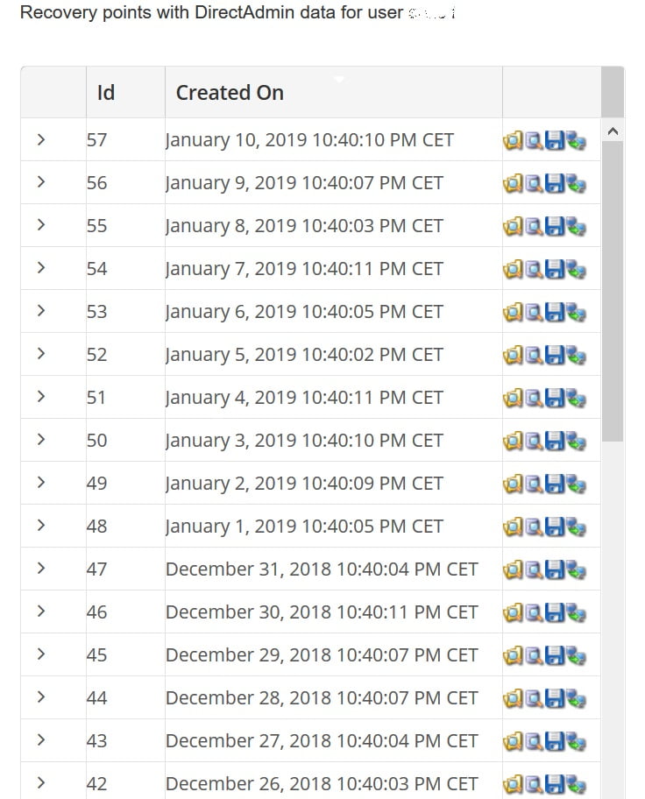This screenshot has width=645, height=799.
Task: Click floppy disk icon for recovery point 47
Action: [x=555, y=569]
